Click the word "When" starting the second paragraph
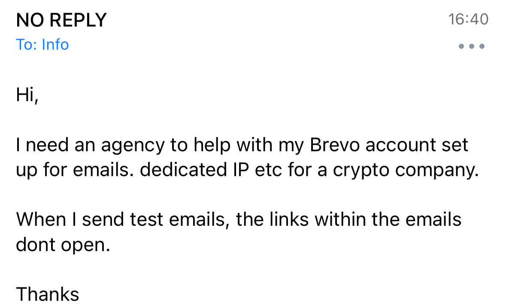This screenshot has height=306, width=506. [41, 220]
